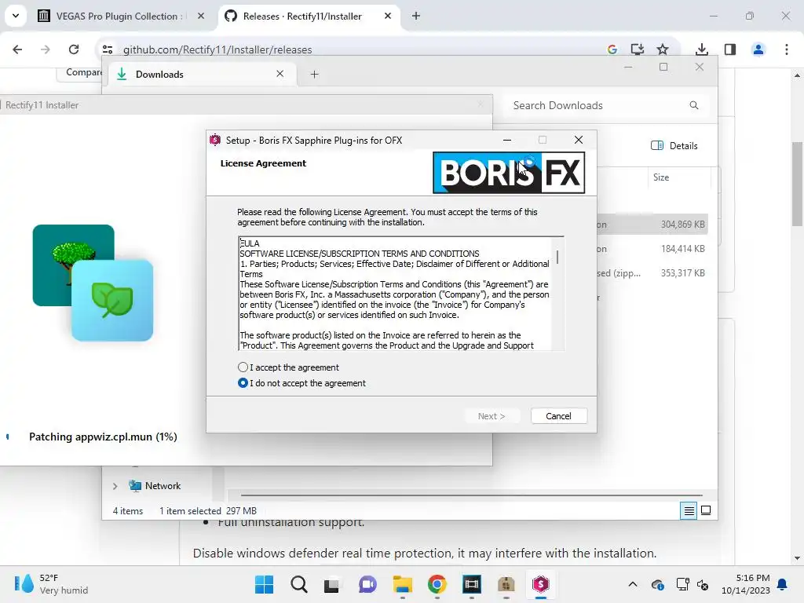Viewport: 804px width, 603px height.
Task: Click install app icon in address bar
Action: click(638, 49)
